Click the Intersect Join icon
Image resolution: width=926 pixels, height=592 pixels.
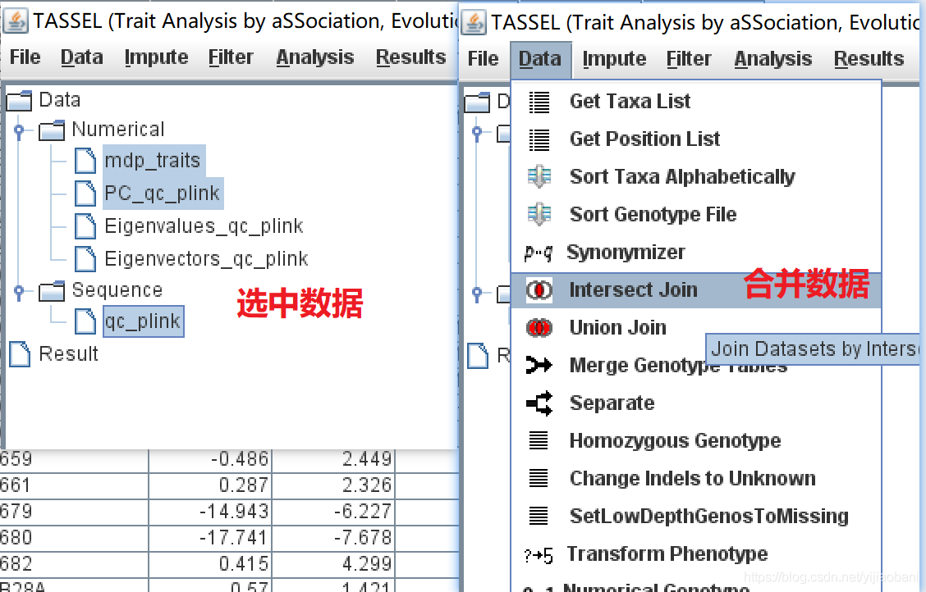(x=541, y=289)
